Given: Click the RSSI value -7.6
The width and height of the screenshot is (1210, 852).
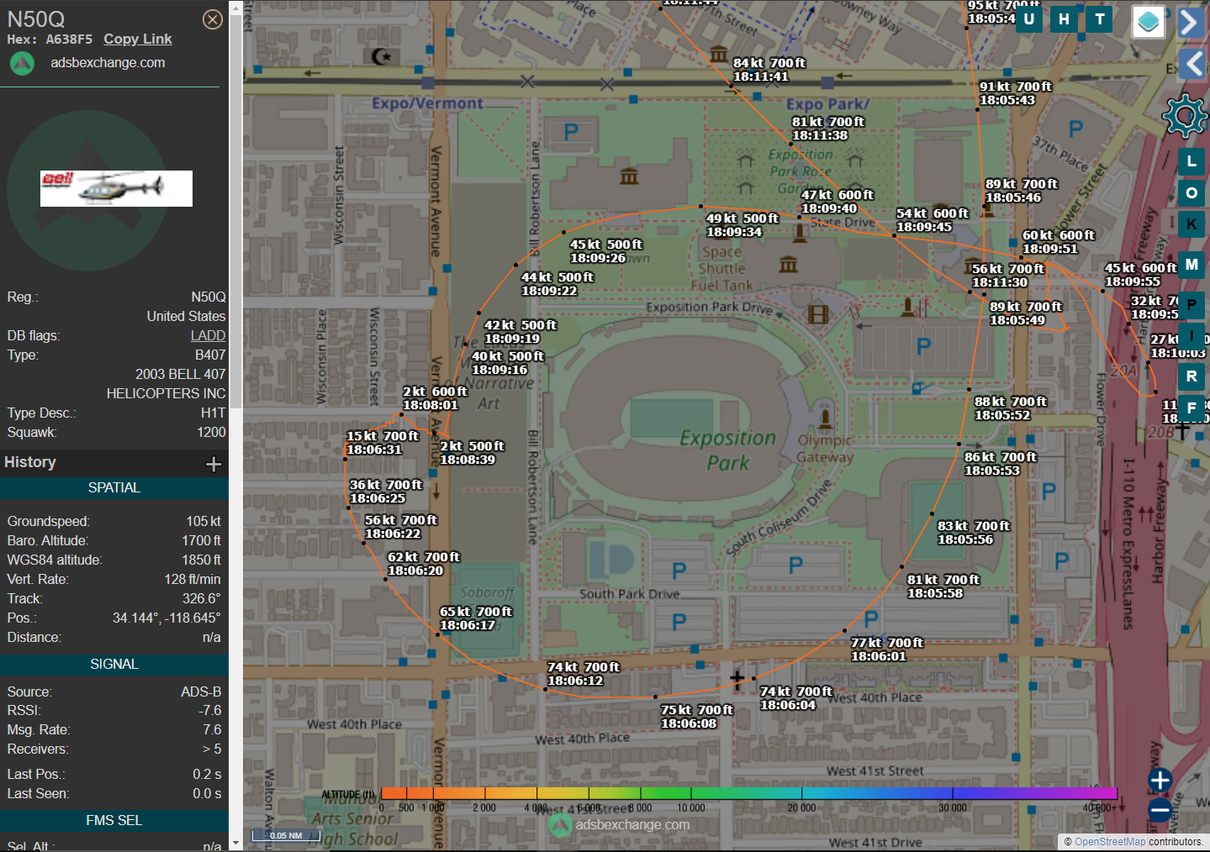Looking at the screenshot, I should pyautogui.click(x=210, y=710).
